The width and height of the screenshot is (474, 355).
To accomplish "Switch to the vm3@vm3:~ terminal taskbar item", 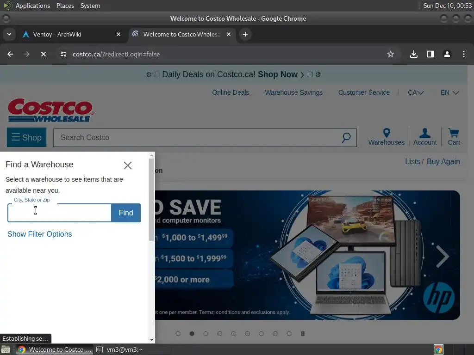I will [120, 349].
